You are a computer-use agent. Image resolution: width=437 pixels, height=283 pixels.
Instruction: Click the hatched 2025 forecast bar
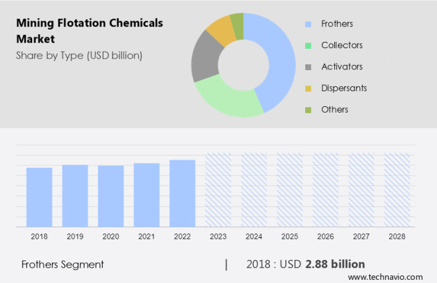point(289,190)
